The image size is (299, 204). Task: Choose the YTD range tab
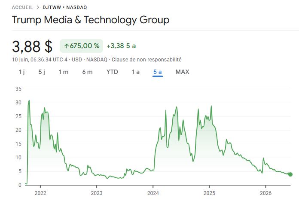click(112, 72)
